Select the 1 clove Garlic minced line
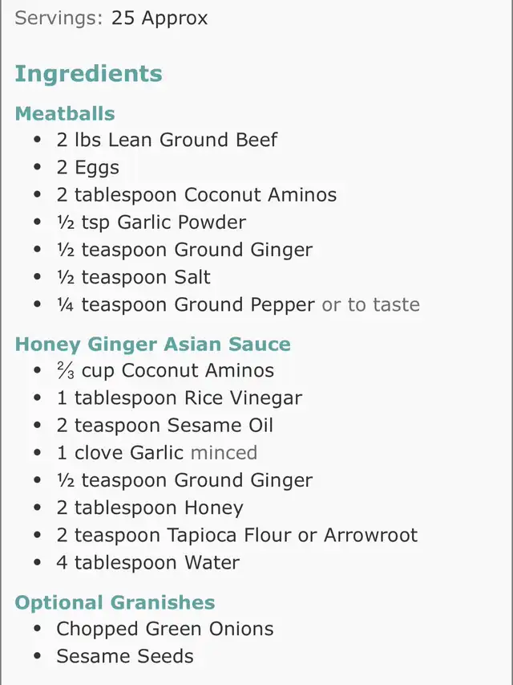The height and width of the screenshot is (685, 513). 157,453
